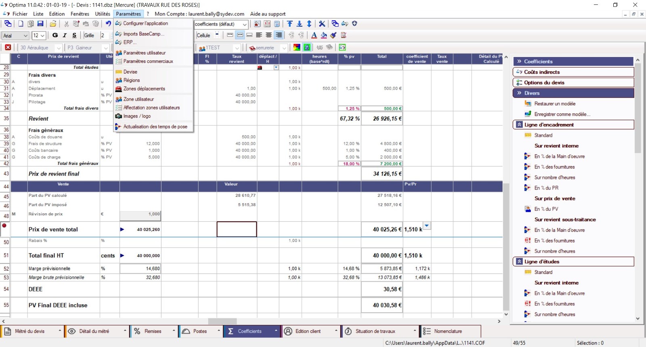Select Zones déplacements menu entry
The image size is (646, 347).
144,89
